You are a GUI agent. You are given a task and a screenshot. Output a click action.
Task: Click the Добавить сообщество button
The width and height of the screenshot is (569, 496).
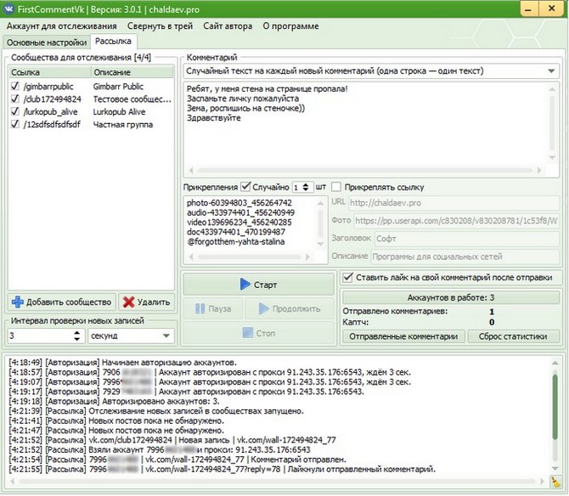[62, 302]
